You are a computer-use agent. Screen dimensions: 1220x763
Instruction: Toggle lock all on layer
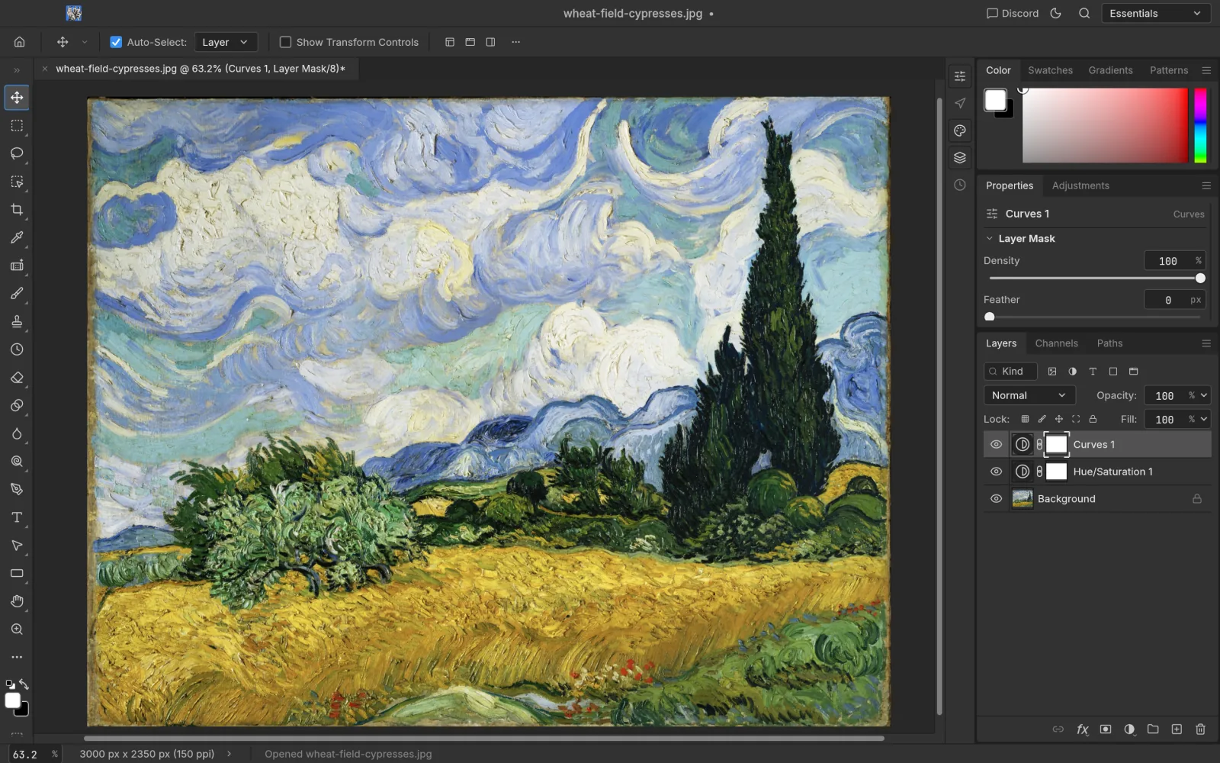[1093, 419]
